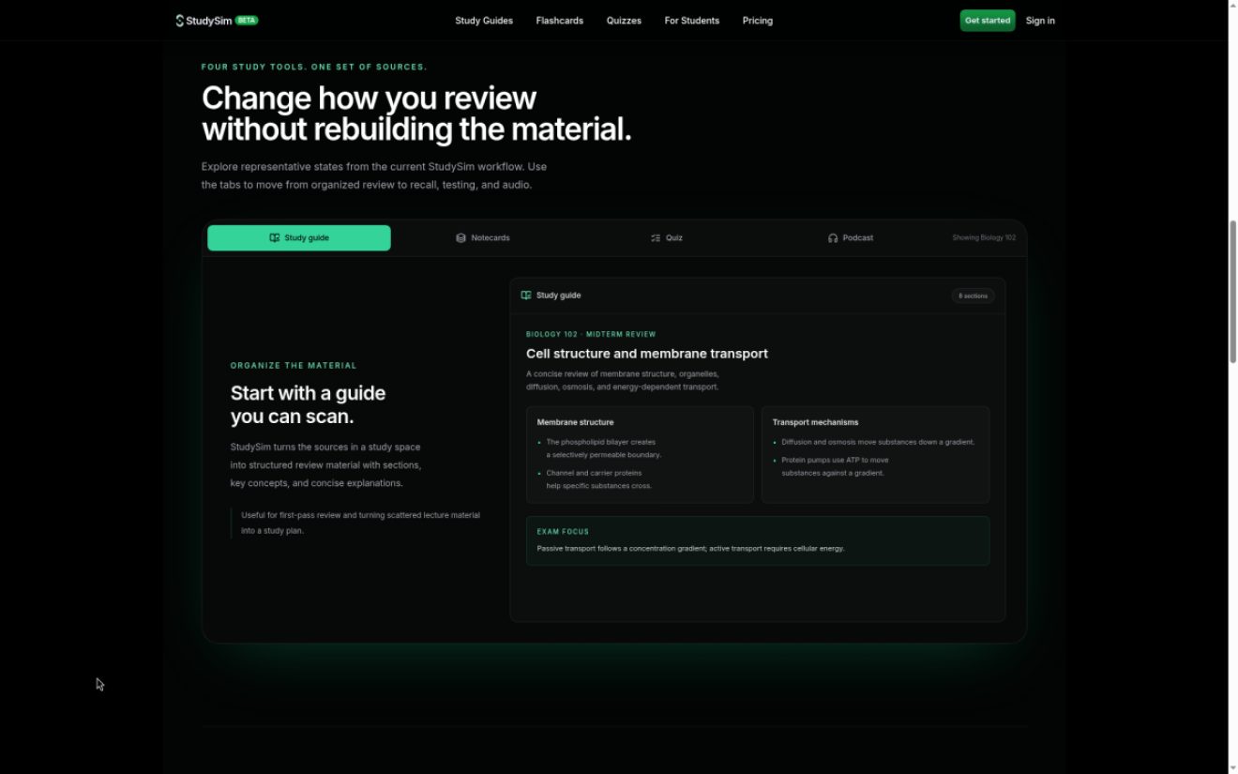The width and height of the screenshot is (1238, 774).
Task: Open Flashcards in top navigation
Action: click(560, 21)
